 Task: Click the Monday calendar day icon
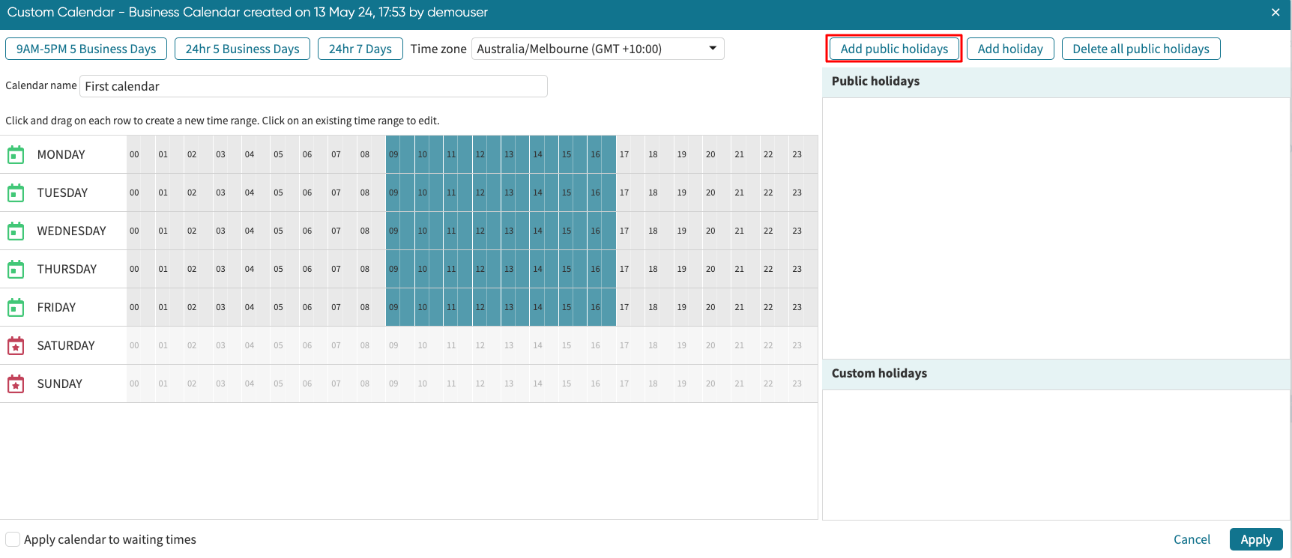coord(16,155)
